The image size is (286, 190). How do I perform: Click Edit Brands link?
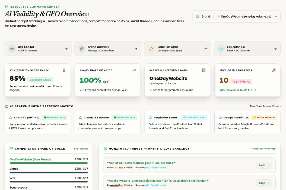pos(81,149)
